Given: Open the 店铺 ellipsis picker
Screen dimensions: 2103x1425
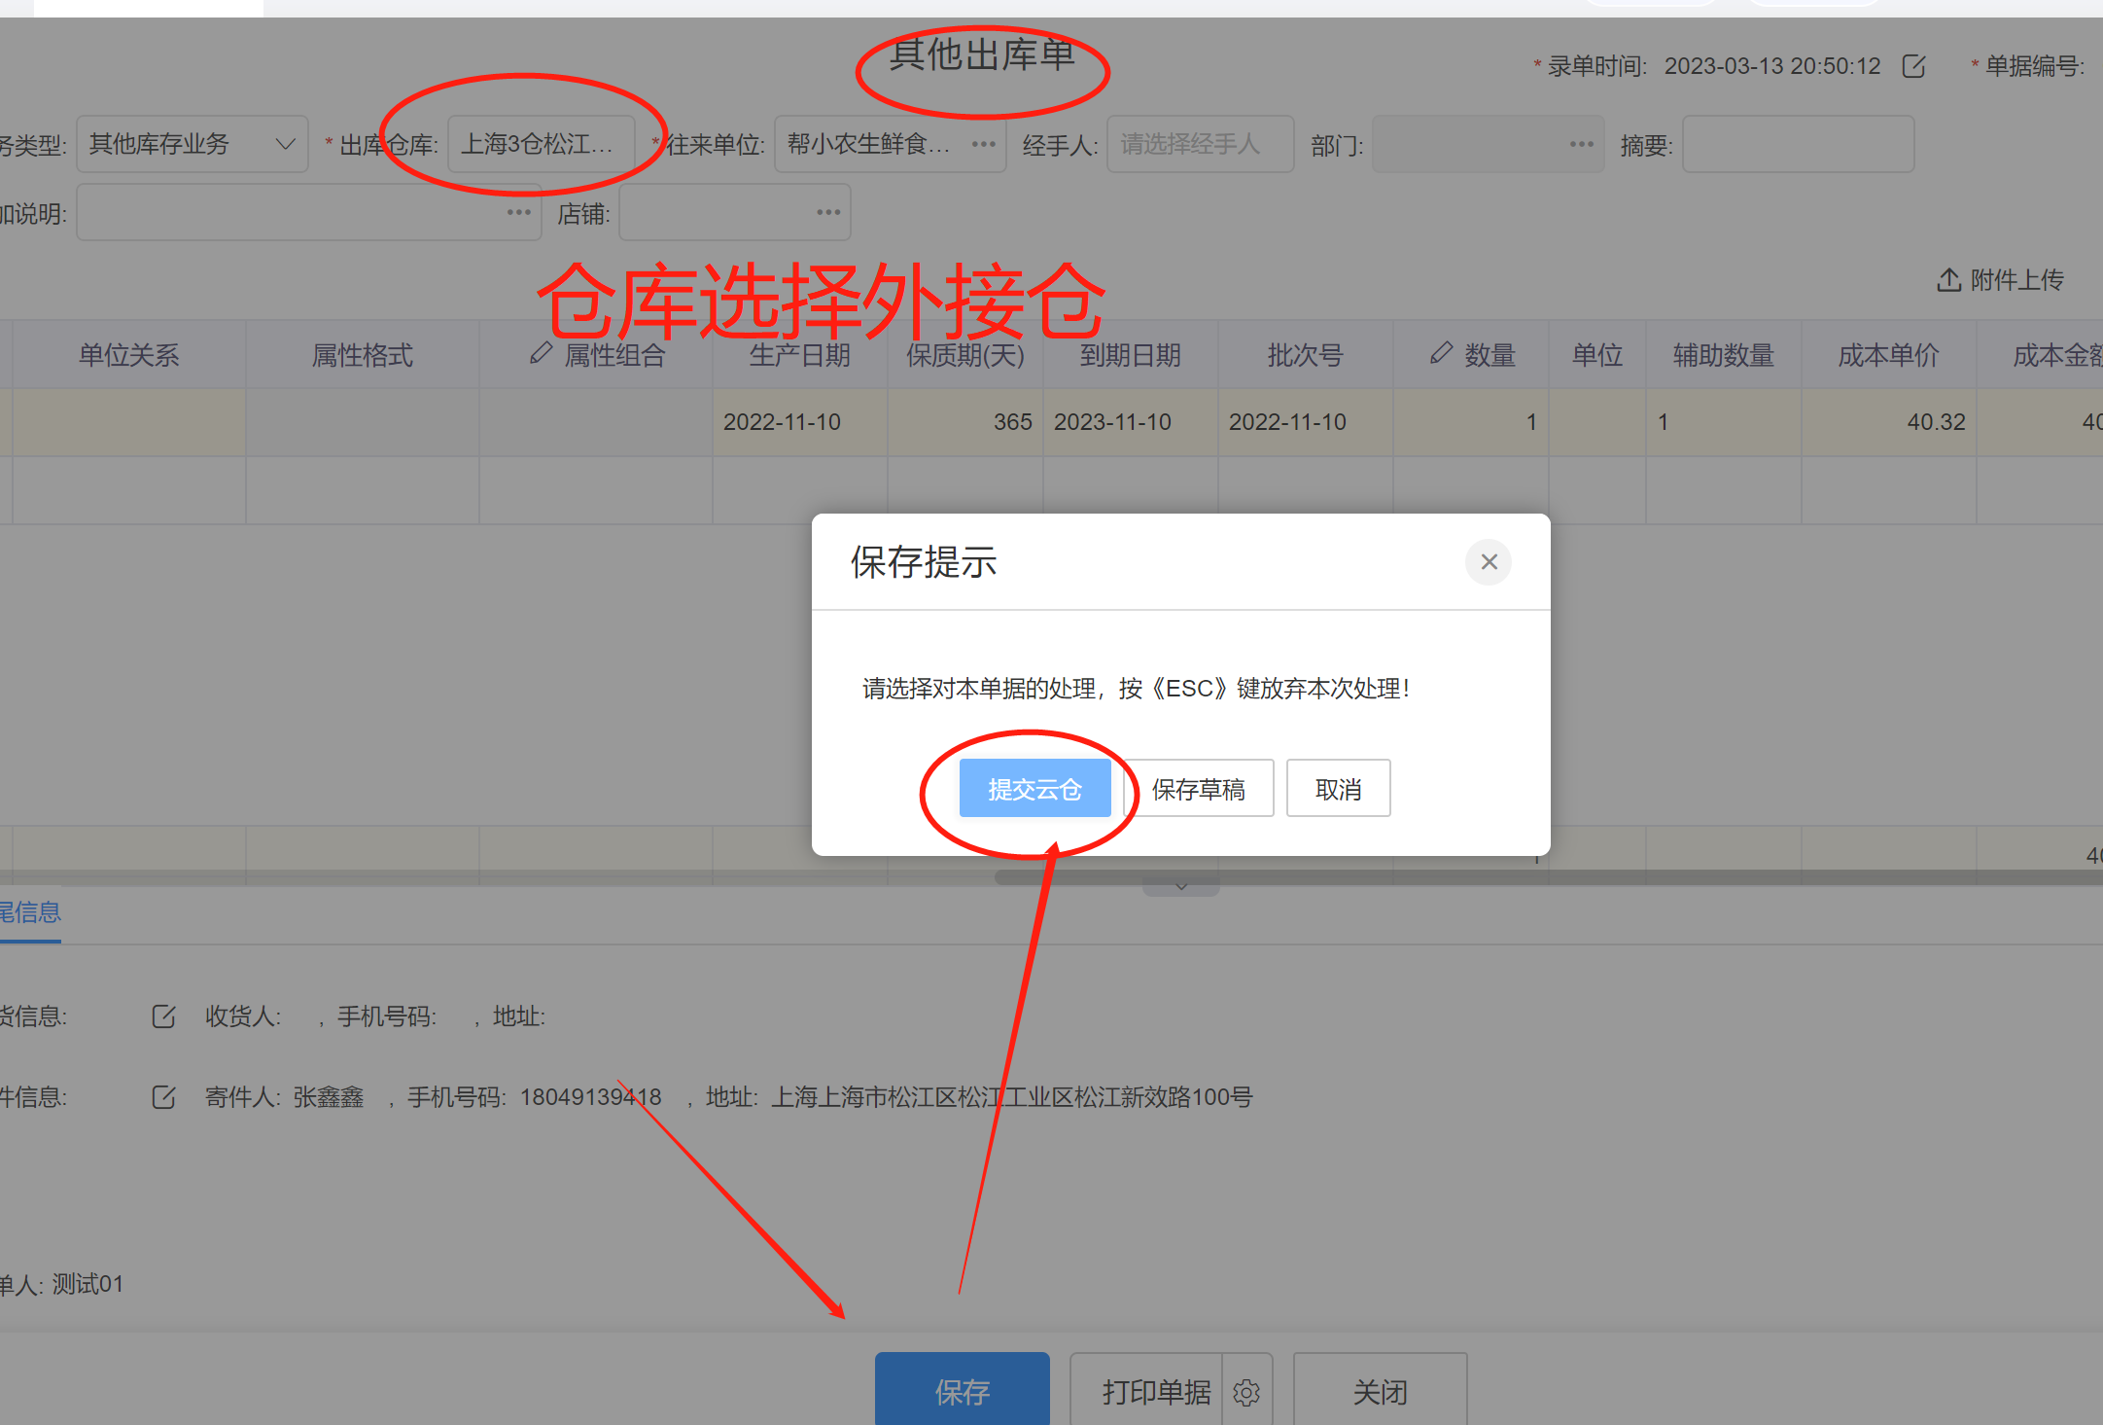Looking at the screenshot, I should click(828, 212).
